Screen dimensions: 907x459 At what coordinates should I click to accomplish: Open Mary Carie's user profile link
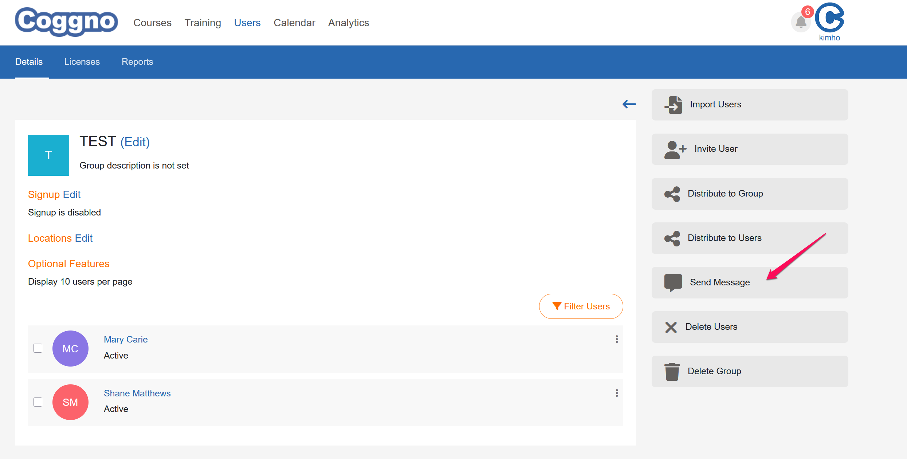click(126, 339)
